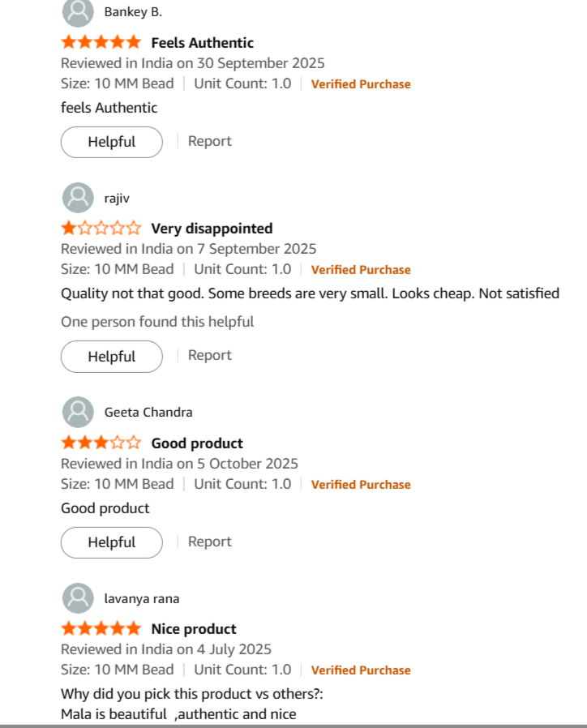Report Geeta Chandra's Good product review
Image resolution: width=587 pixels, height=728 pixels.
pyautogui.click(x=210, y=542)
